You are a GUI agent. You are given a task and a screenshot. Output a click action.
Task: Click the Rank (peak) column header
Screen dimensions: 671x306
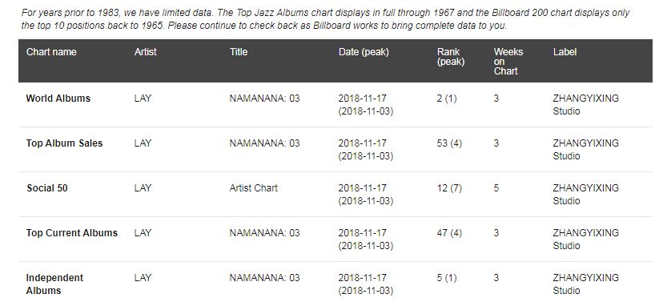click(451, 57)
